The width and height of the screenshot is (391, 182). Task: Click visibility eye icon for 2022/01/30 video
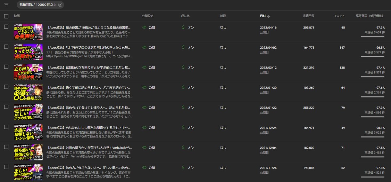(144, 87)
